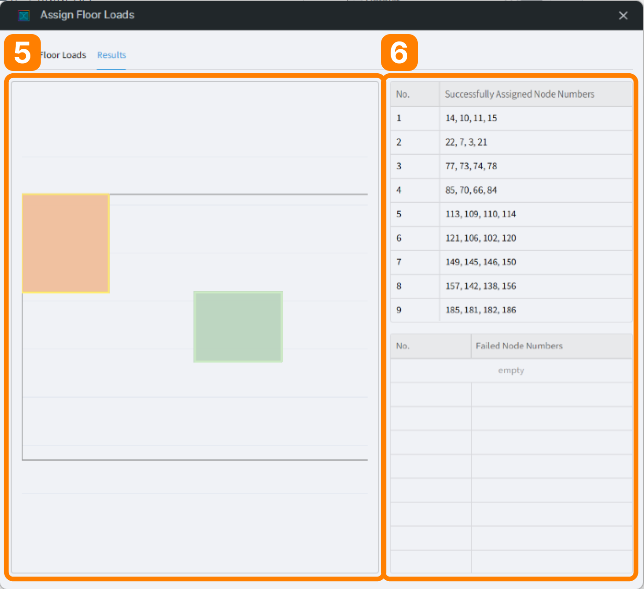Select the green floor load region

238,327
